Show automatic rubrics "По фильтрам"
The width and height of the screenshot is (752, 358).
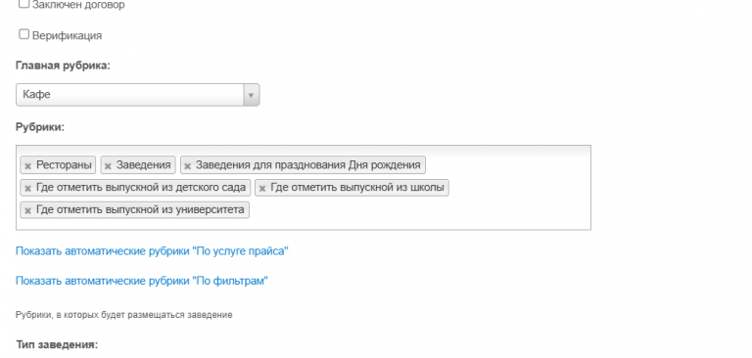(141, 281)
